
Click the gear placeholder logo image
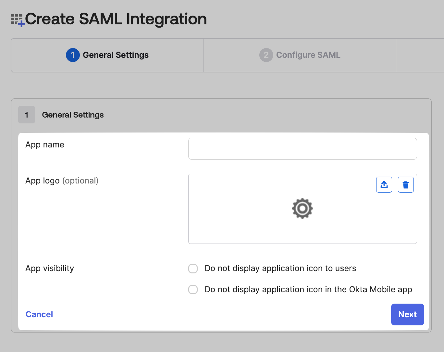[x=302, y=208]
